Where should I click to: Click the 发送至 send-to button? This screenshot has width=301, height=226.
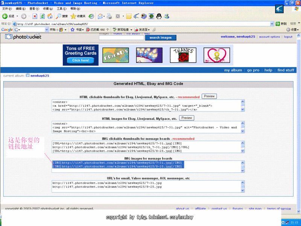pyautogui.click(x=142, y=30)
